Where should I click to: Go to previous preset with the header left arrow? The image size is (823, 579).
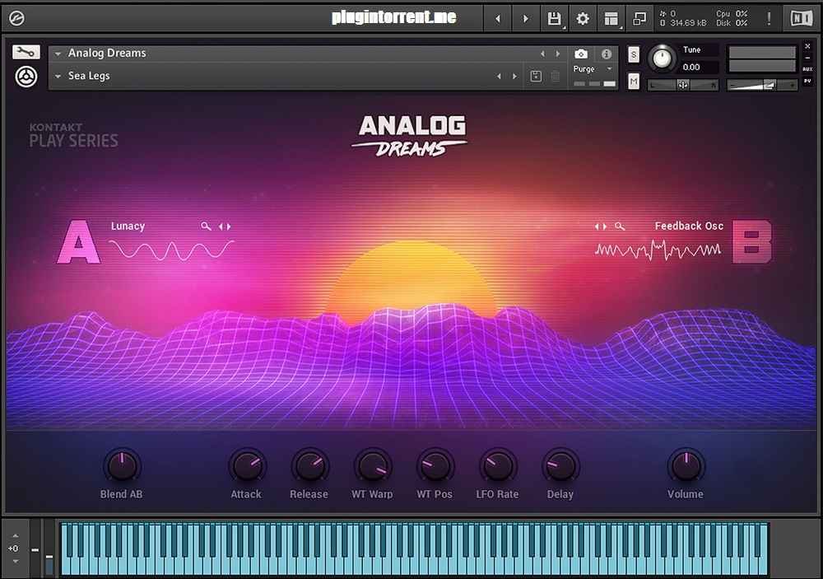pos(498,19)
